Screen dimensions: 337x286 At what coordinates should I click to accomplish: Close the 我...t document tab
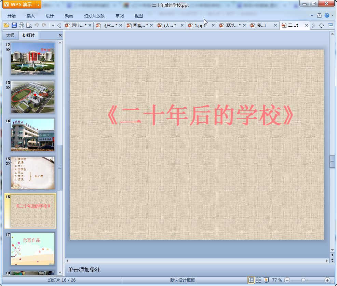pyautogui.click(x=275, y=25)
